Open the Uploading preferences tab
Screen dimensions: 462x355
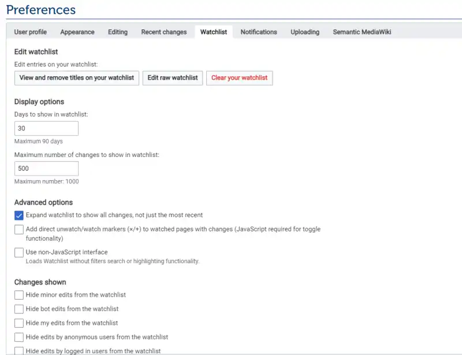tap(304, 32)
